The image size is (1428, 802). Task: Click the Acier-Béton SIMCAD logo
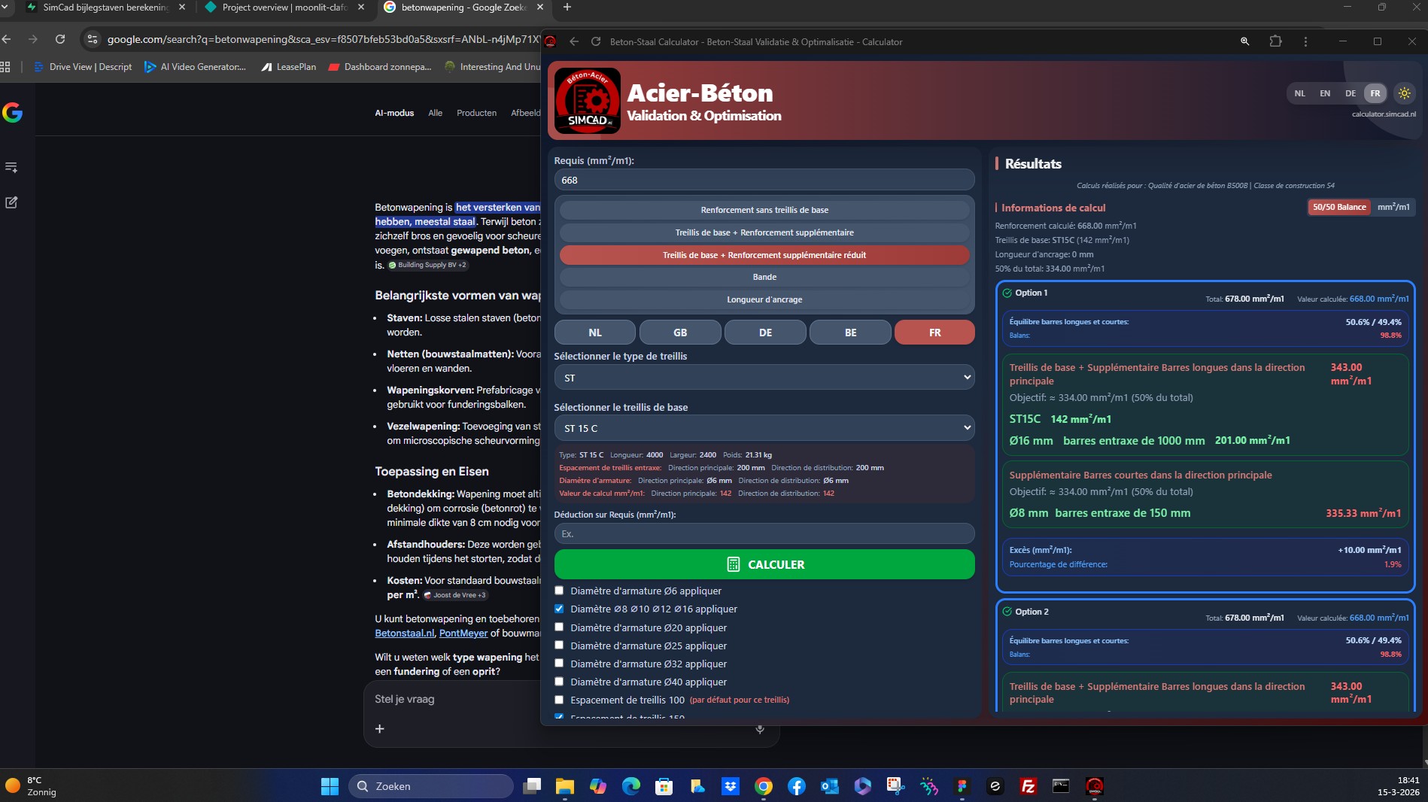click(588, 100)
